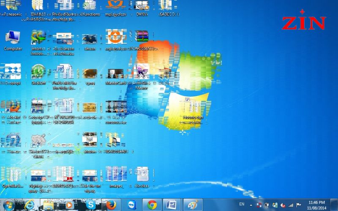The height and width of the screenshot is (211, 338).
Task: Click the clock showing 11:46 PM
Action: (x=316, y=205)
